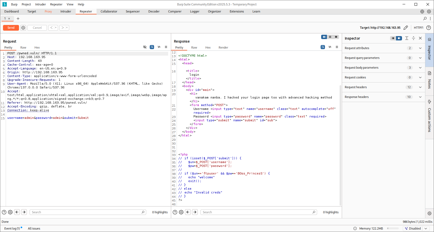Jump to previous request search match
This screenshot has width=434, height=232.
17,212
